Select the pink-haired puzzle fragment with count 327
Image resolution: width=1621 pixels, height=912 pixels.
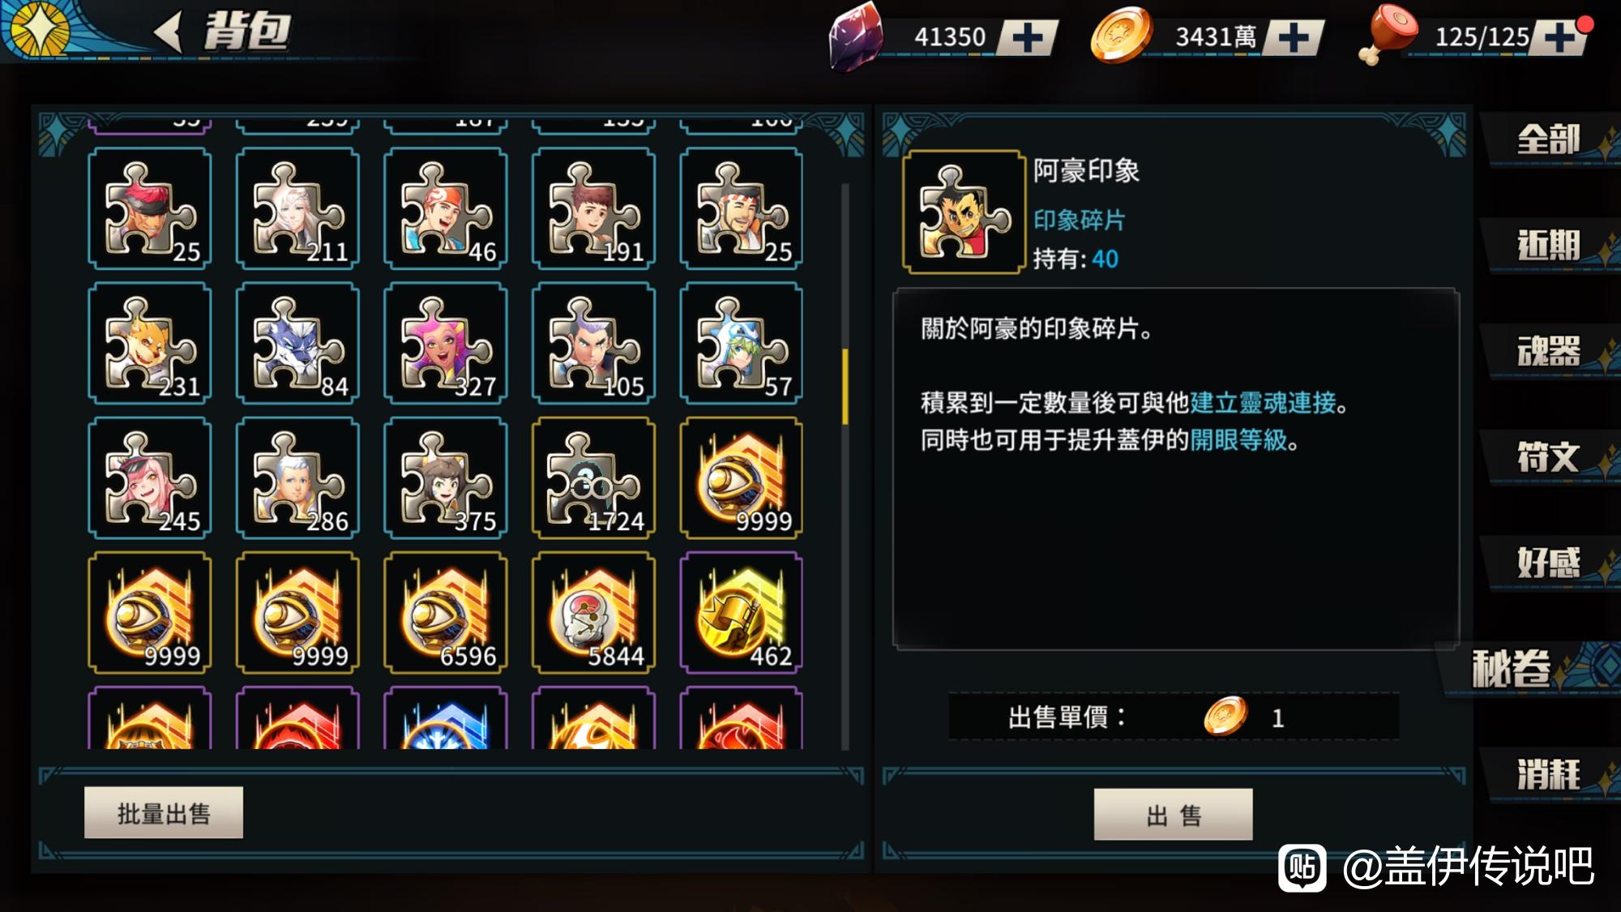click(446, 343)
